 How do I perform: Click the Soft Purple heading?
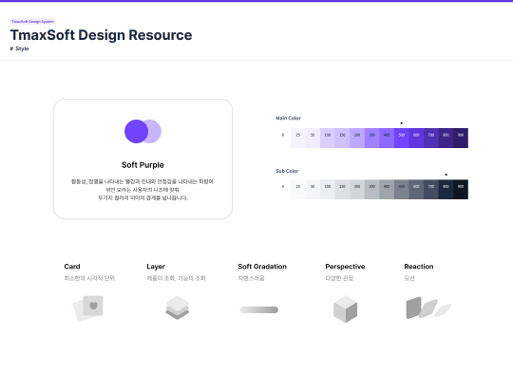tap(142, 165)
